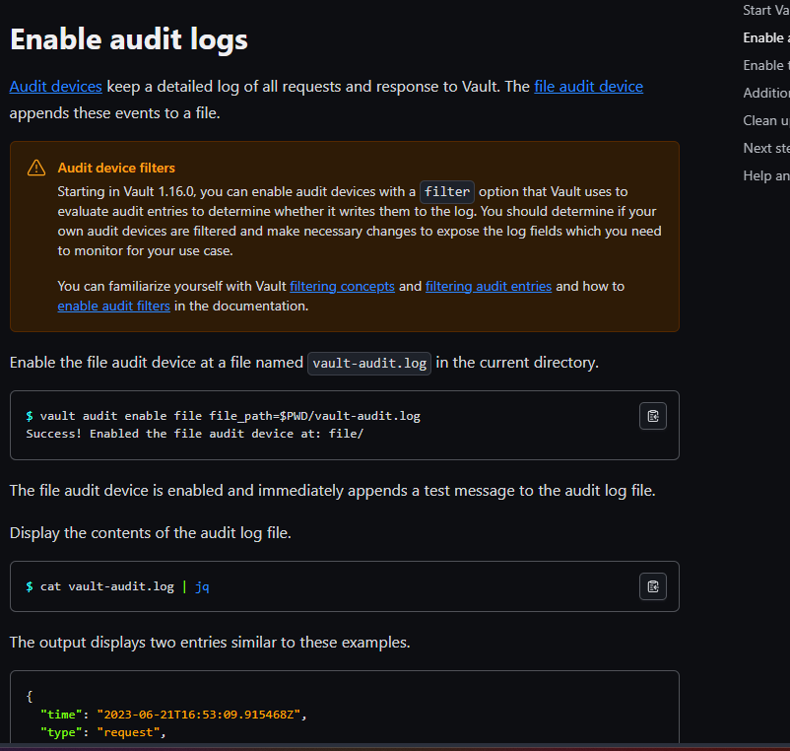The width and height of the screenshot is (790, 751).
Task: Click the Success! Enabled the file audit device line
Action: pyautogui.click(x=194, y=434)
